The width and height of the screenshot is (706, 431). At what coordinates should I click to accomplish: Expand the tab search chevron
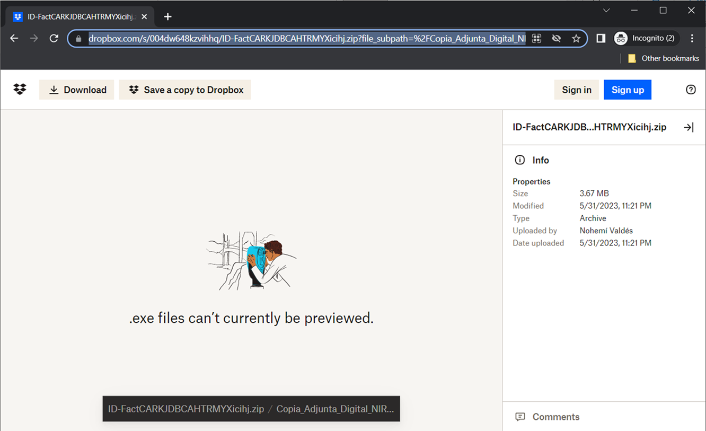pos(606,11)
